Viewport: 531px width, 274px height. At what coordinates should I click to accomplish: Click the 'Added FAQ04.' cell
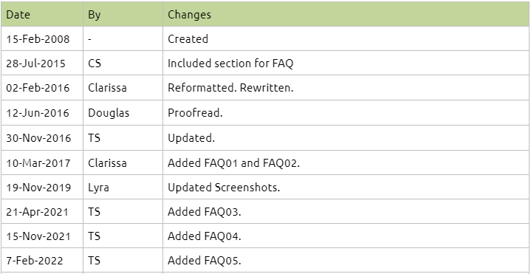tap(346, 236)
